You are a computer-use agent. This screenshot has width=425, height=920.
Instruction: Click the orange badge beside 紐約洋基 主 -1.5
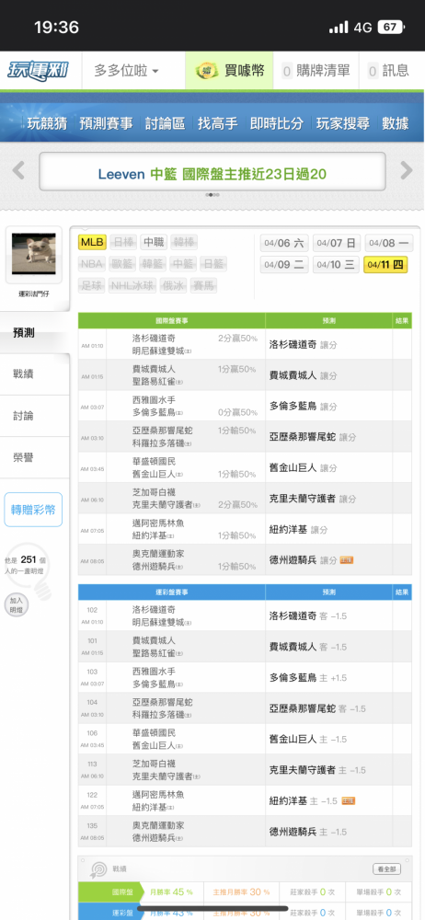(348, 801)
